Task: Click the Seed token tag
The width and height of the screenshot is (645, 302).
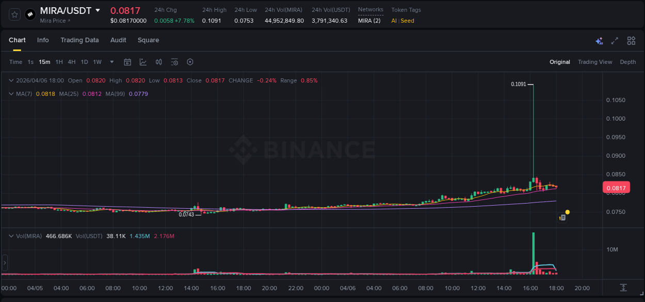Action: (x=407, y=21)
